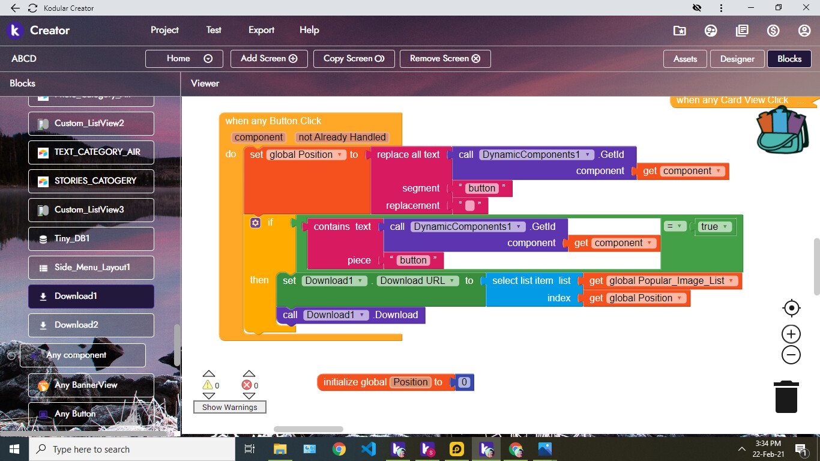Click the Add Screen button
820x461 pixels.
click(x=269, y=59)
